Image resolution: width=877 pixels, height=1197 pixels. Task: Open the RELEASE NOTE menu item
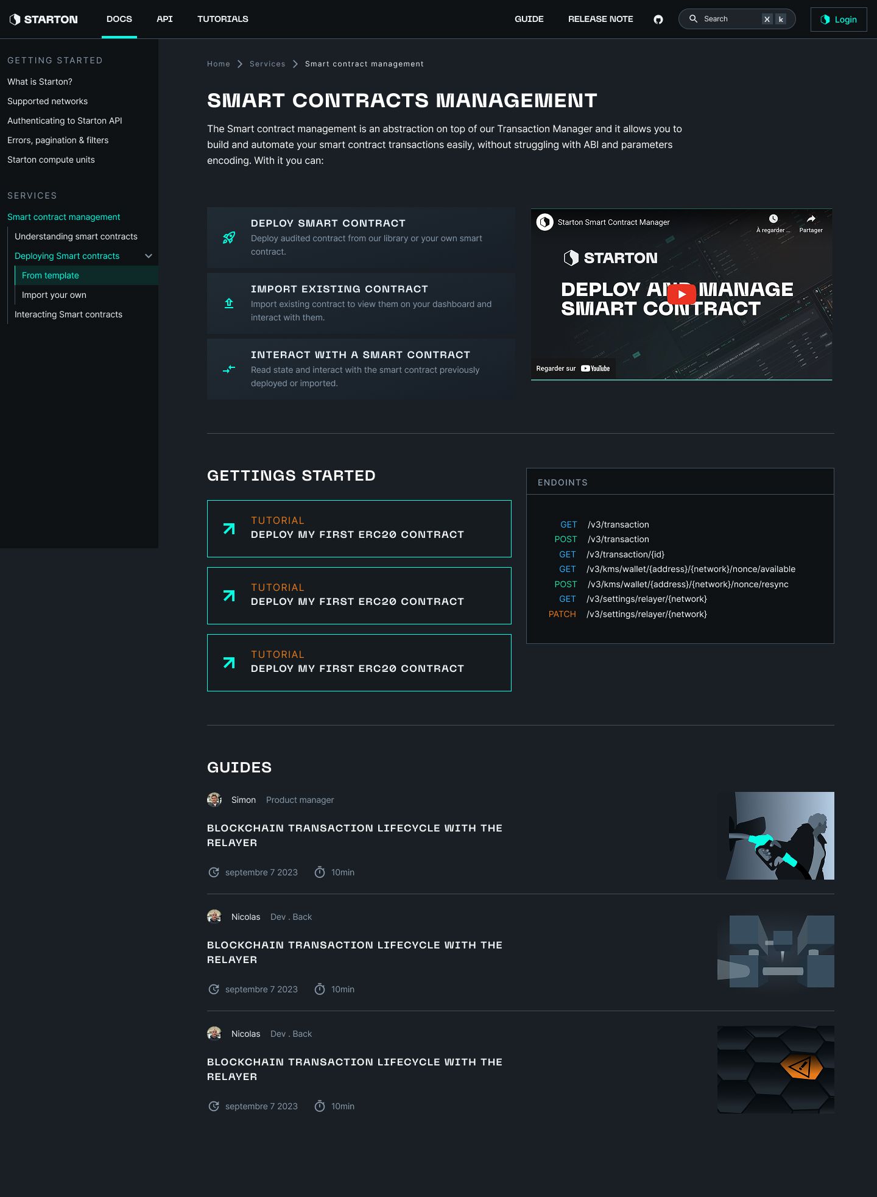pos(601,19)
